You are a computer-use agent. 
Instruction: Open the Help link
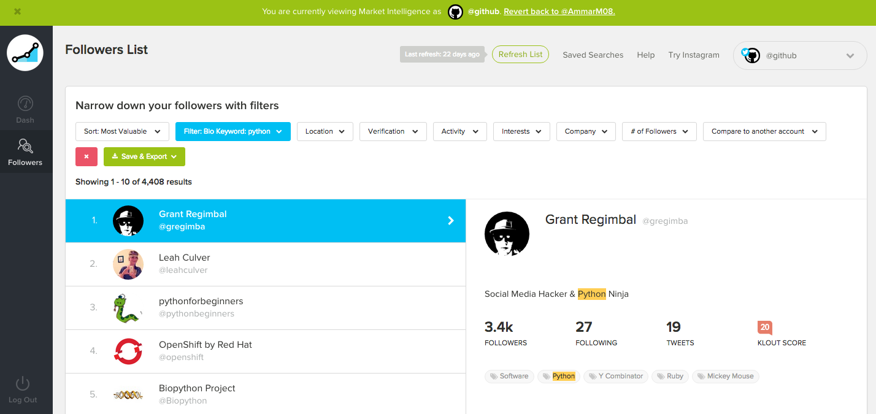[645, 55]
